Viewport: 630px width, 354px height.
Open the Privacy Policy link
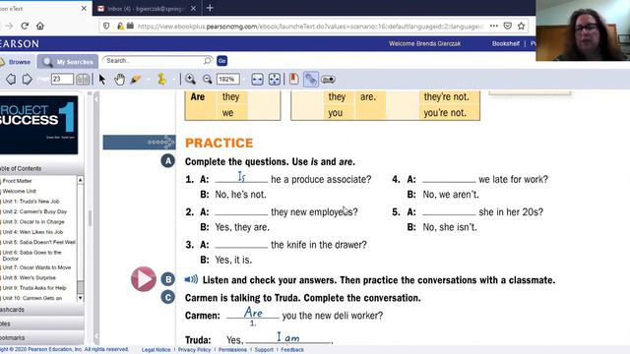194,350
